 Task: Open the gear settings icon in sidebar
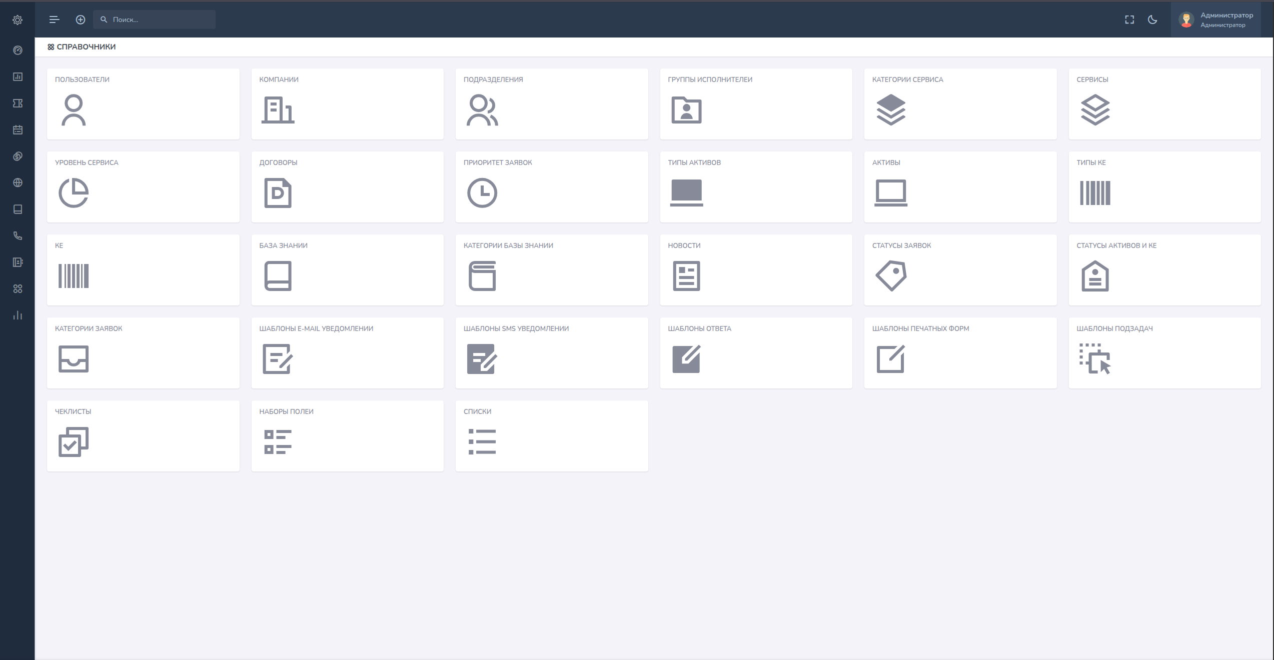coord(18,20)
